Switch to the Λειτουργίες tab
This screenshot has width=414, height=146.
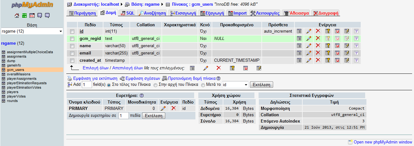point(265,13)
